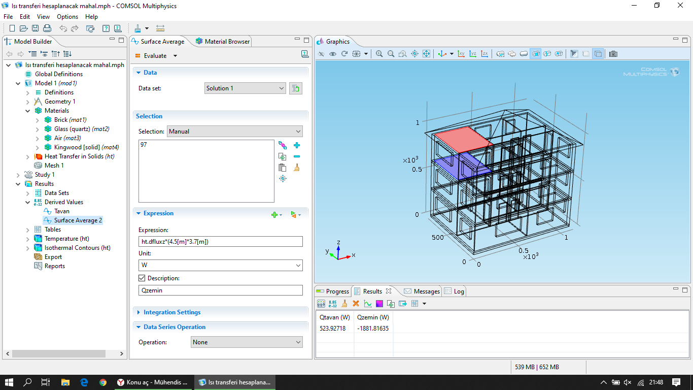Screen dimensions: 693x390
Task: Click the Go to Source icon next to Data set
Action: click(x=296, y=88)
